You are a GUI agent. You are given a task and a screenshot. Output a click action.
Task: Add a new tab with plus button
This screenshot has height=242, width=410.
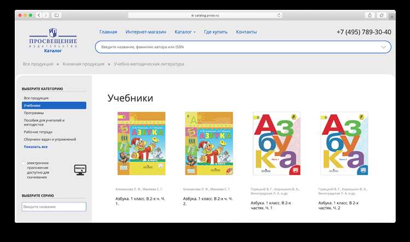point(392,16)
